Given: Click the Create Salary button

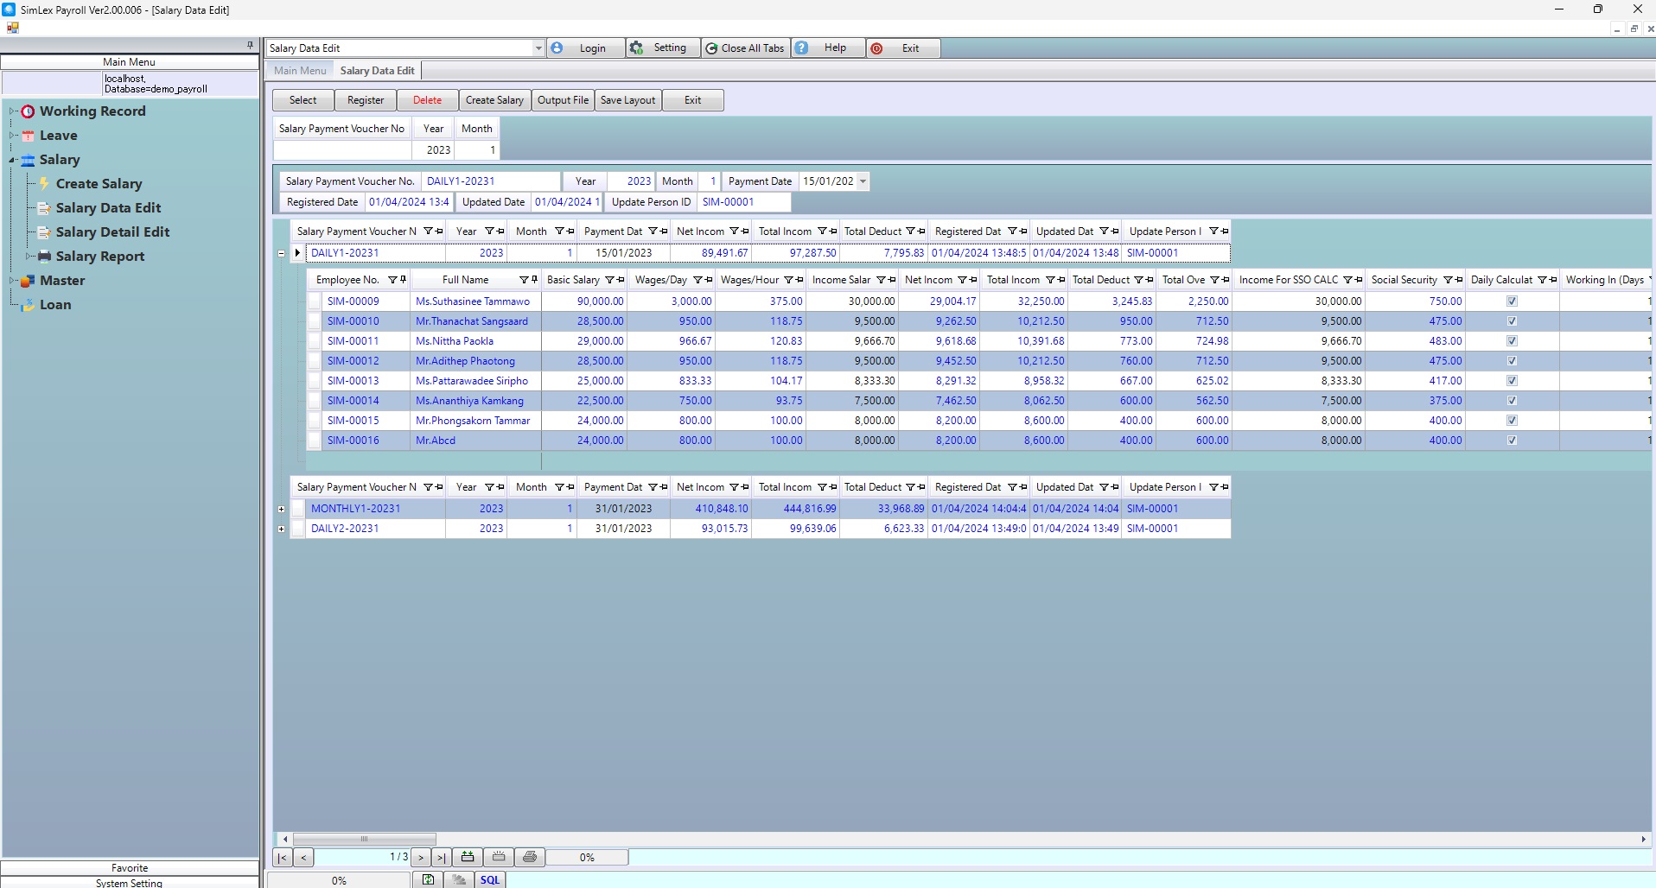Looking at the screenshot, I should point(494,100).
